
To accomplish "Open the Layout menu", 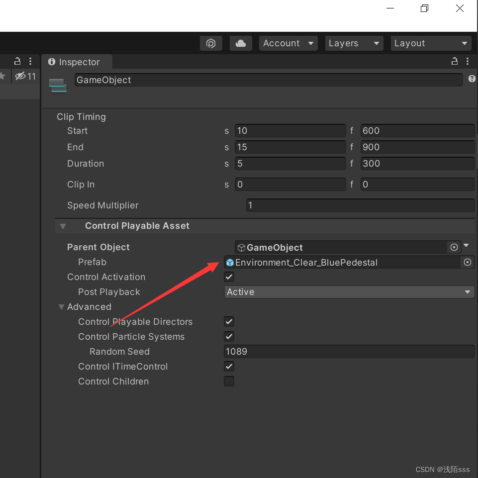I will pyautogui.click(x=431, y=43).
